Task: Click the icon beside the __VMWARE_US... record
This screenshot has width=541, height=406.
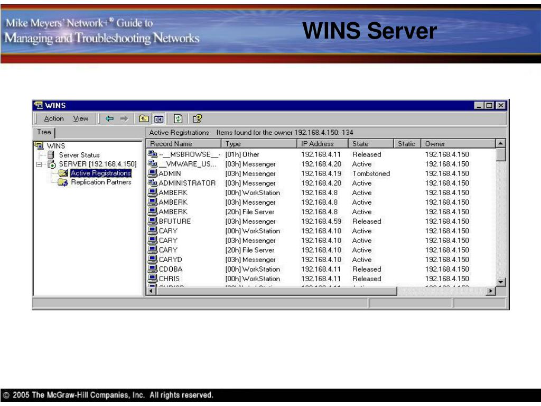Action: click(153, 164)
